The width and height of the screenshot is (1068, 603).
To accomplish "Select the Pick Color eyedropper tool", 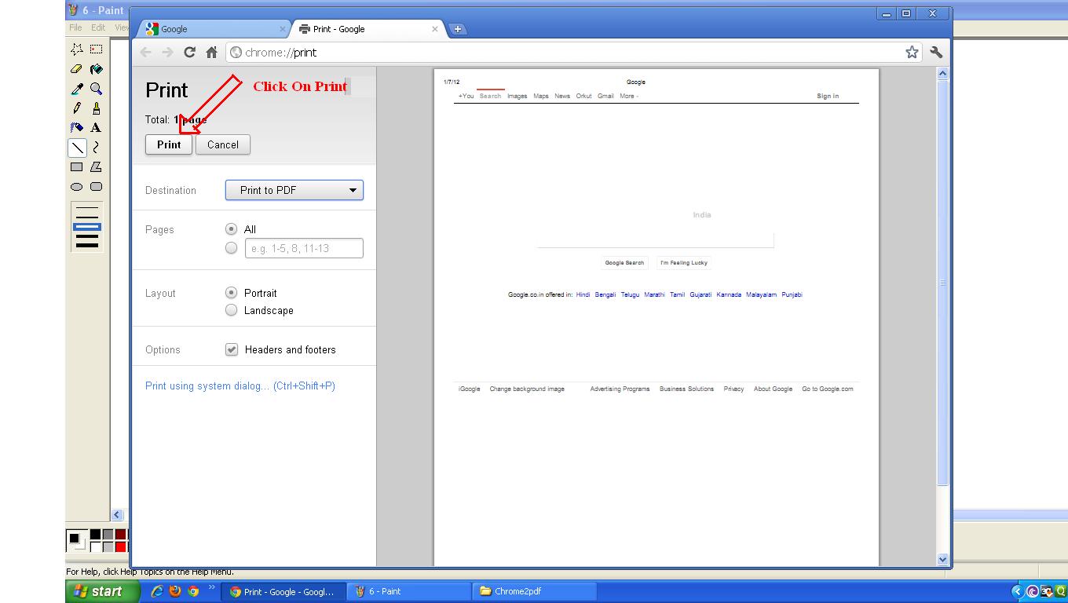I will (x=77, y=89).
